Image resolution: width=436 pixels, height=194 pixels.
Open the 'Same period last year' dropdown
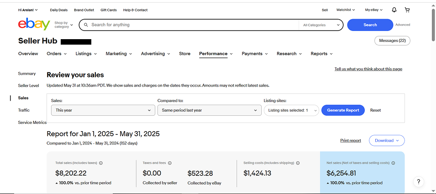pyautogui.click(x=210, y=110)
